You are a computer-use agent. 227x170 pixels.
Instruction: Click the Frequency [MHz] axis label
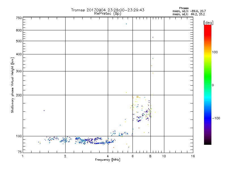pos(108,160)
